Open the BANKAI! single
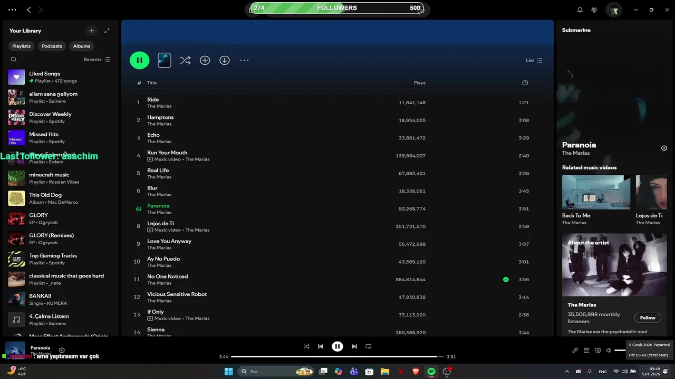 (60, 300)
